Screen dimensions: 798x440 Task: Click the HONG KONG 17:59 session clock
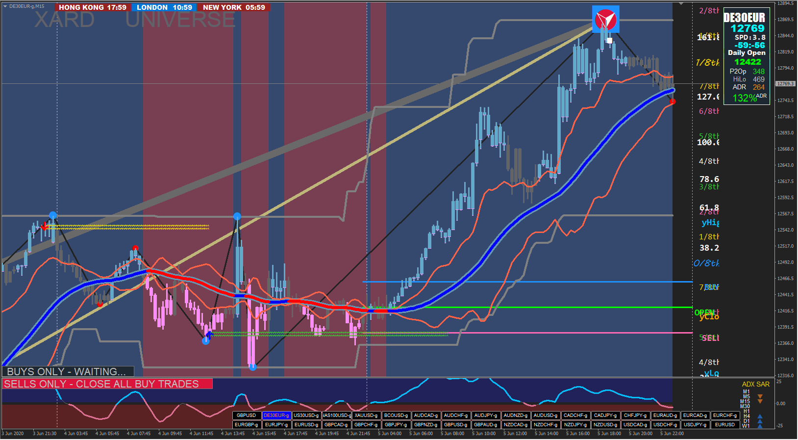93,7
